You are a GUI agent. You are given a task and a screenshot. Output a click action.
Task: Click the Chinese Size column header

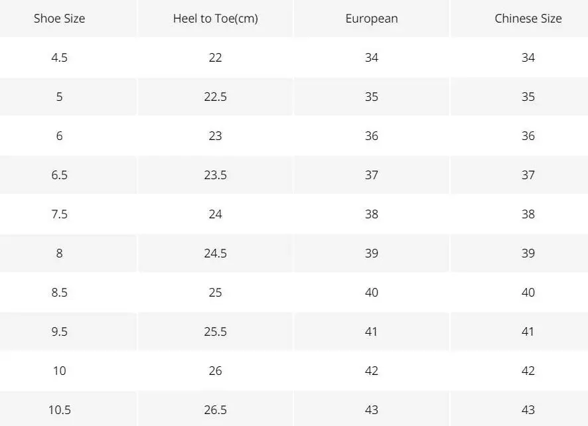(528, 19)
